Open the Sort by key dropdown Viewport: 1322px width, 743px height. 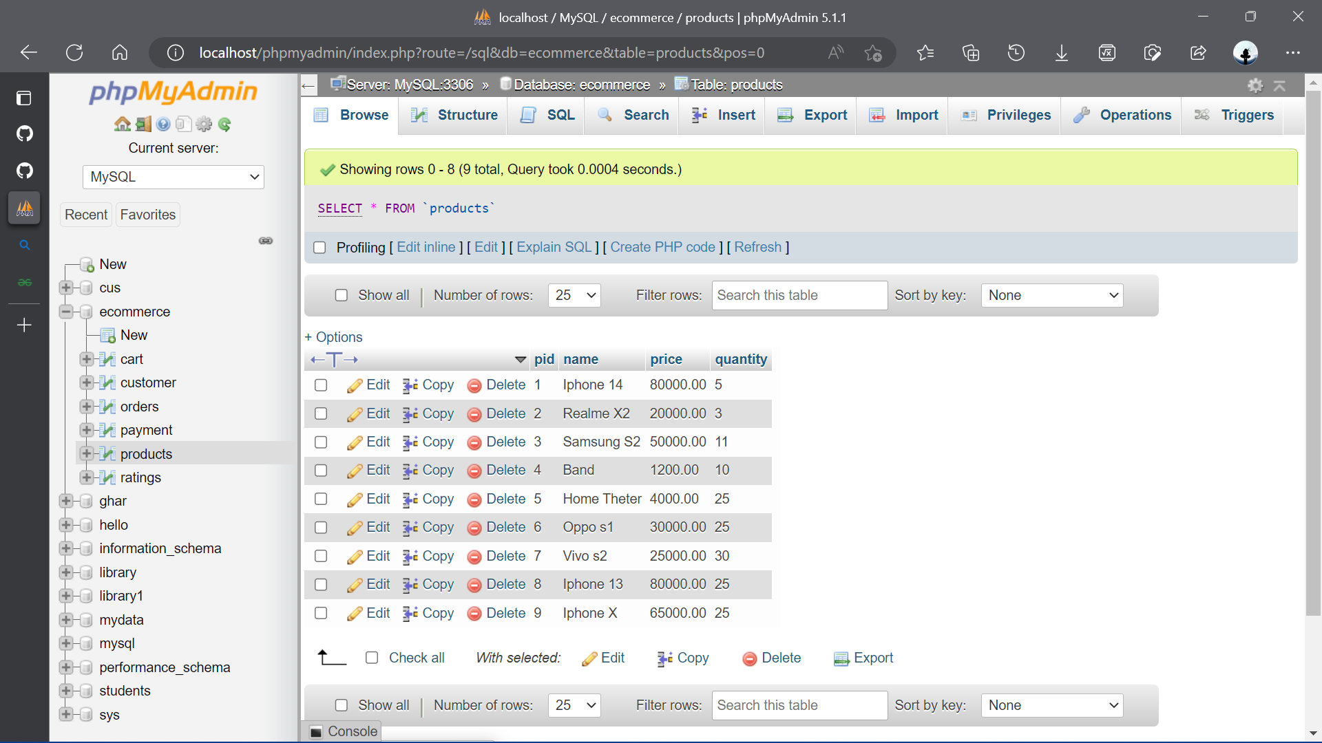tap(1051, 295)
